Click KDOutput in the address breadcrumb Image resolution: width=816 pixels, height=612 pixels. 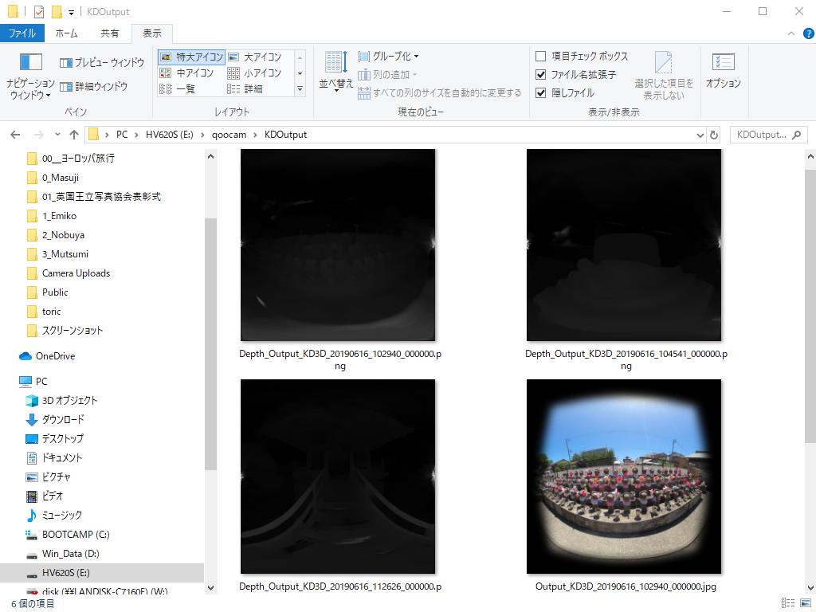[x=286, y=135]
